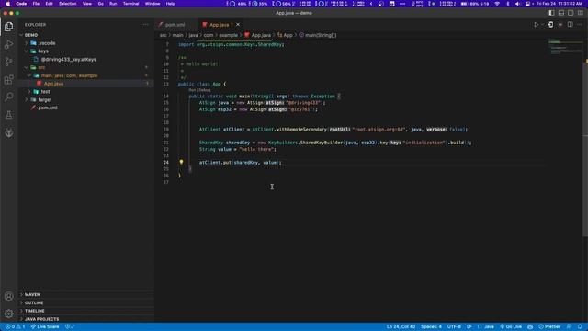Expand the .vscode folder
The image size is (588, 331).
click(x=47, y=43)
